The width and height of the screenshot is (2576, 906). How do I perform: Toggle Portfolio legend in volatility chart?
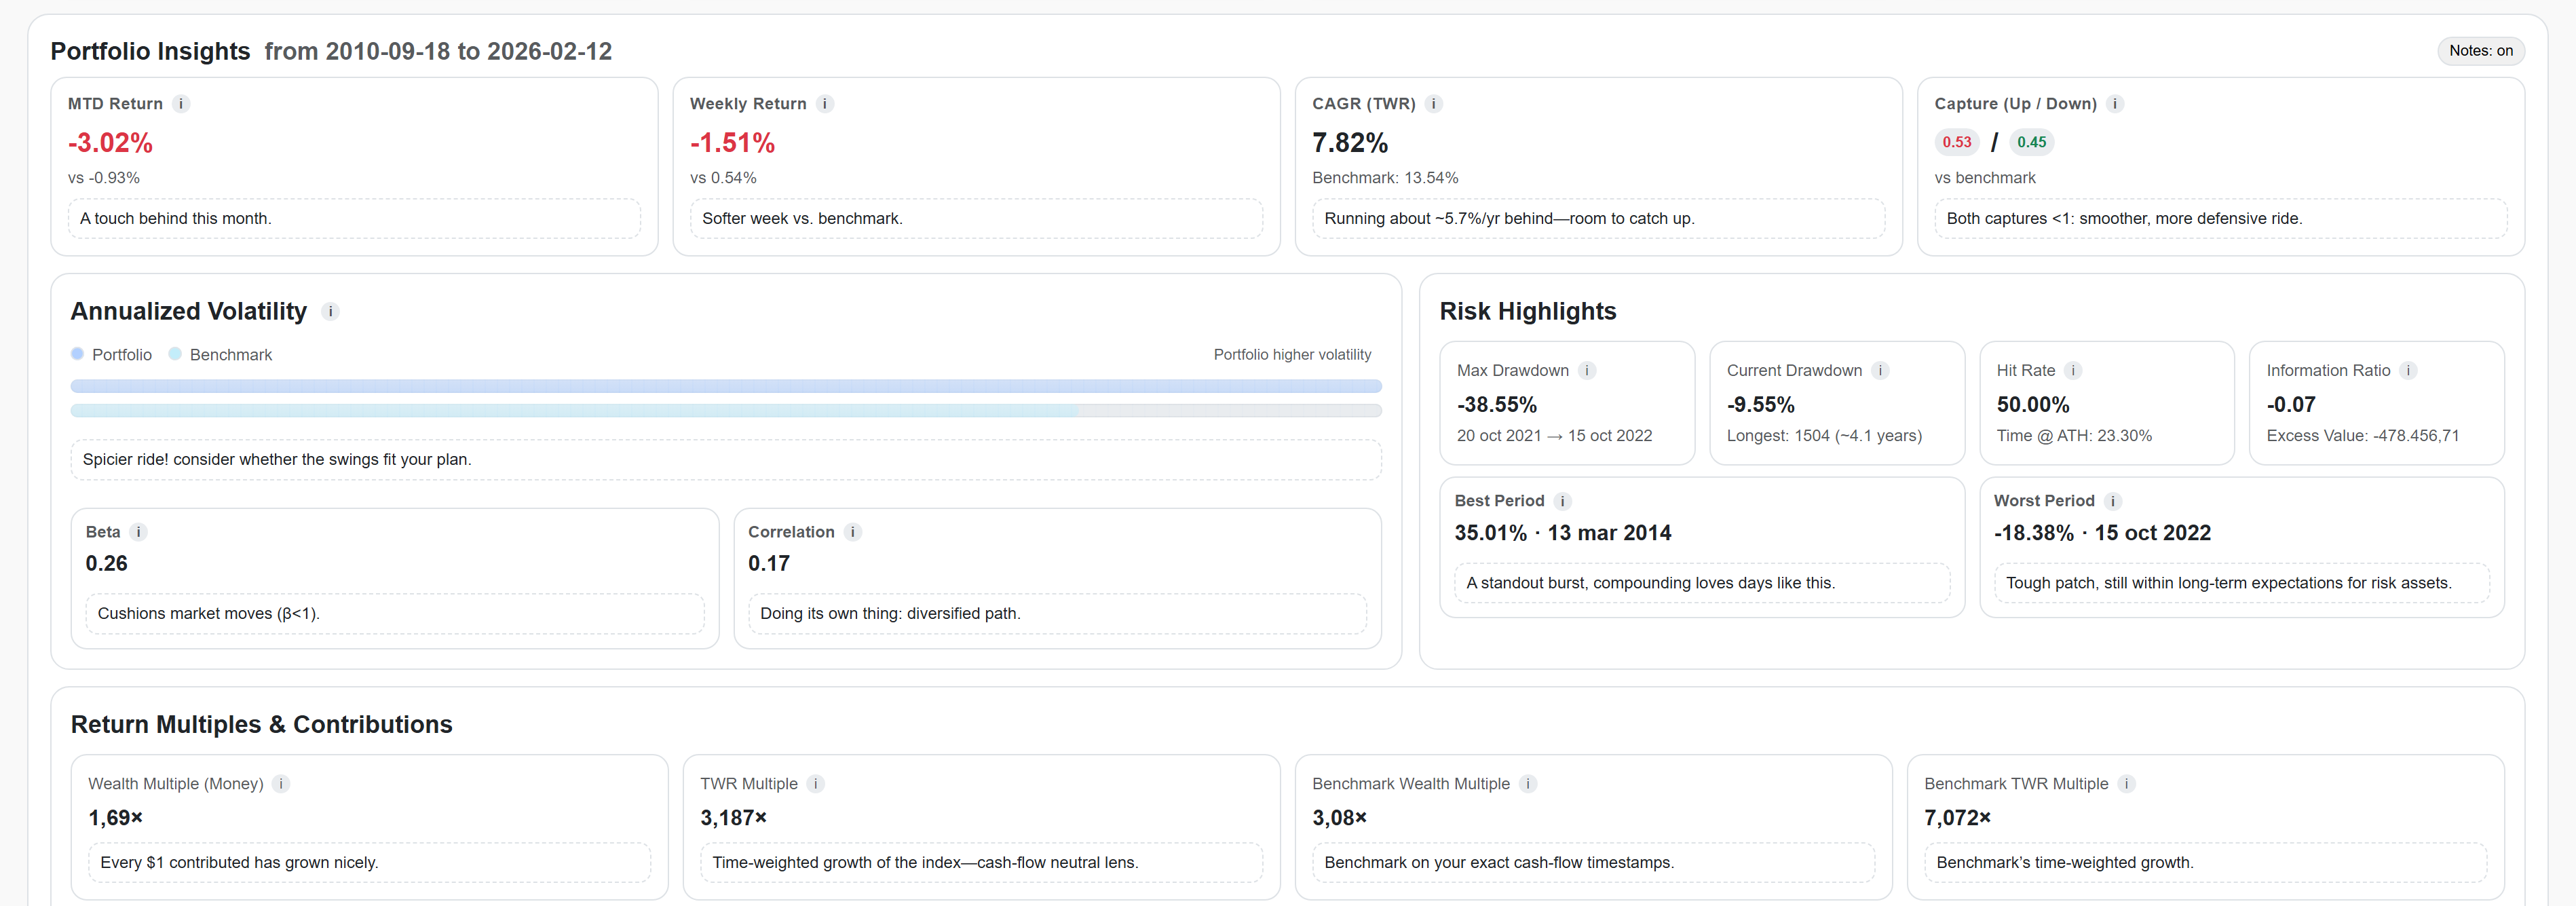112,355
